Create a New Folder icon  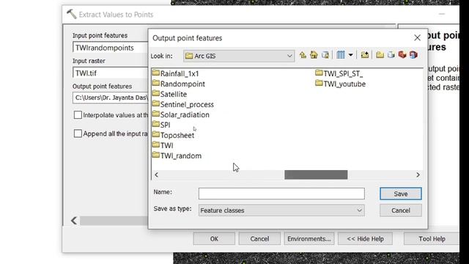click(380, 55)
